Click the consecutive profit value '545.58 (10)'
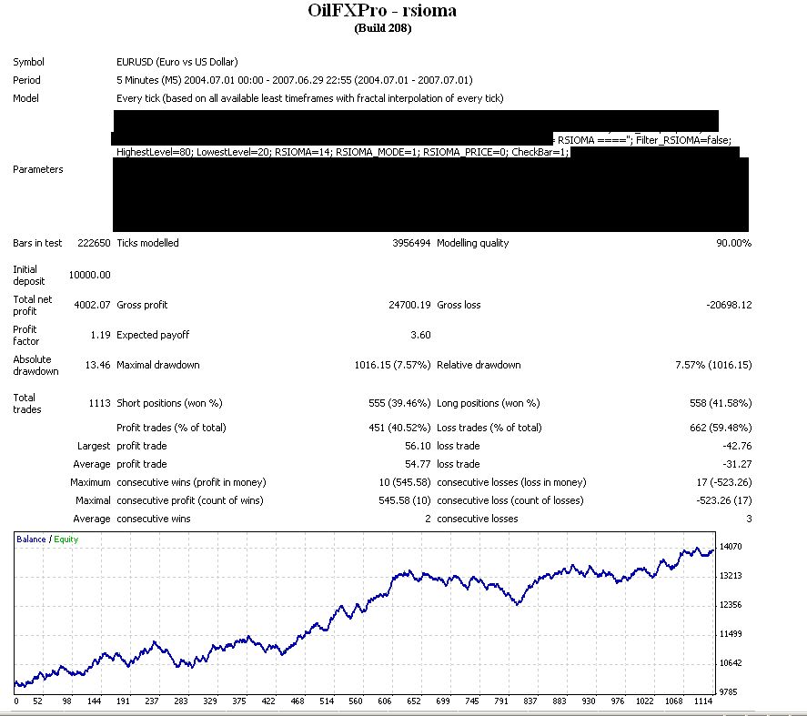Image resolution: width=807 pixels, height=716 pixels. click(x=405, y=500)
